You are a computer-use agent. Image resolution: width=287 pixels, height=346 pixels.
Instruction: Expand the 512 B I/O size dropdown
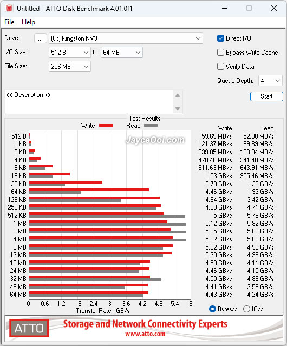point(70,53)
